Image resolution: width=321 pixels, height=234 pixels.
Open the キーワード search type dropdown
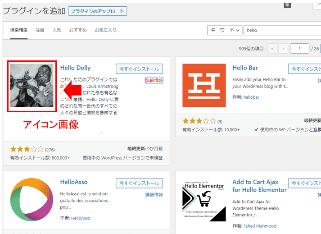[x=225, y=30]
